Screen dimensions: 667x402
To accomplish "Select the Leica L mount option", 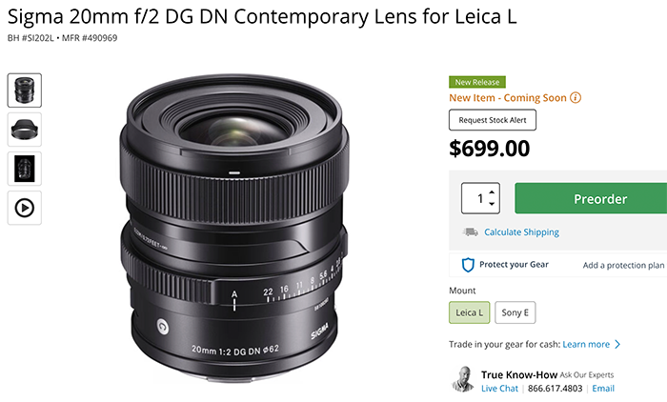I will coord(469,312).
